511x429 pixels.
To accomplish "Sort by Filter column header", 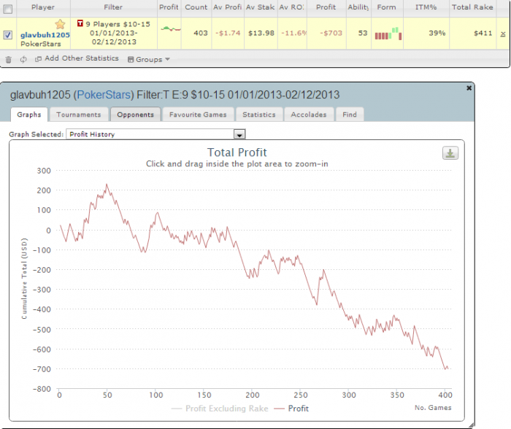I will point(113,7).
